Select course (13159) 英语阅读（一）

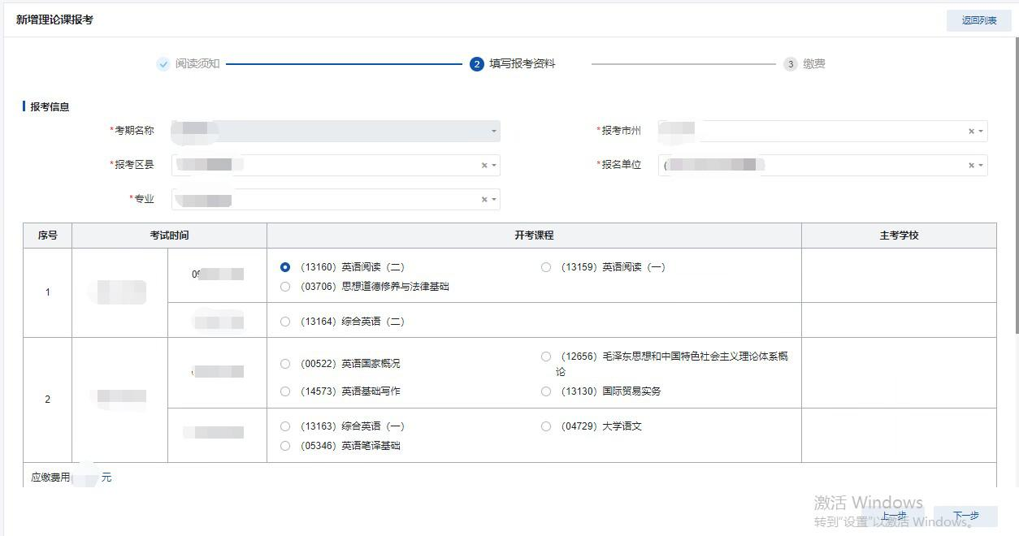(546, 267)
